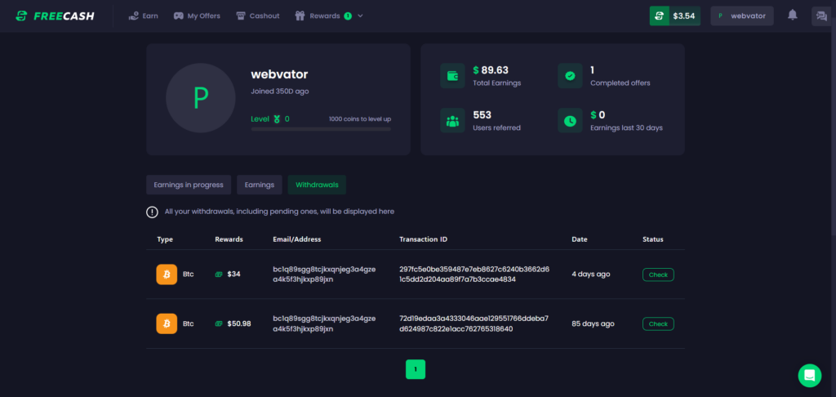This screenshot has height=397, width=836.
Task: Click Joined 350D ago text
Action: [280, 91]
